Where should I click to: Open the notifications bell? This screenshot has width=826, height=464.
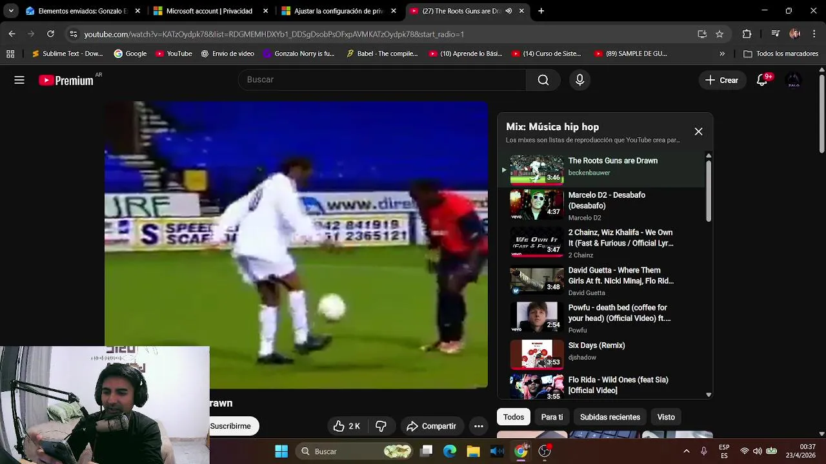(762, 80)
